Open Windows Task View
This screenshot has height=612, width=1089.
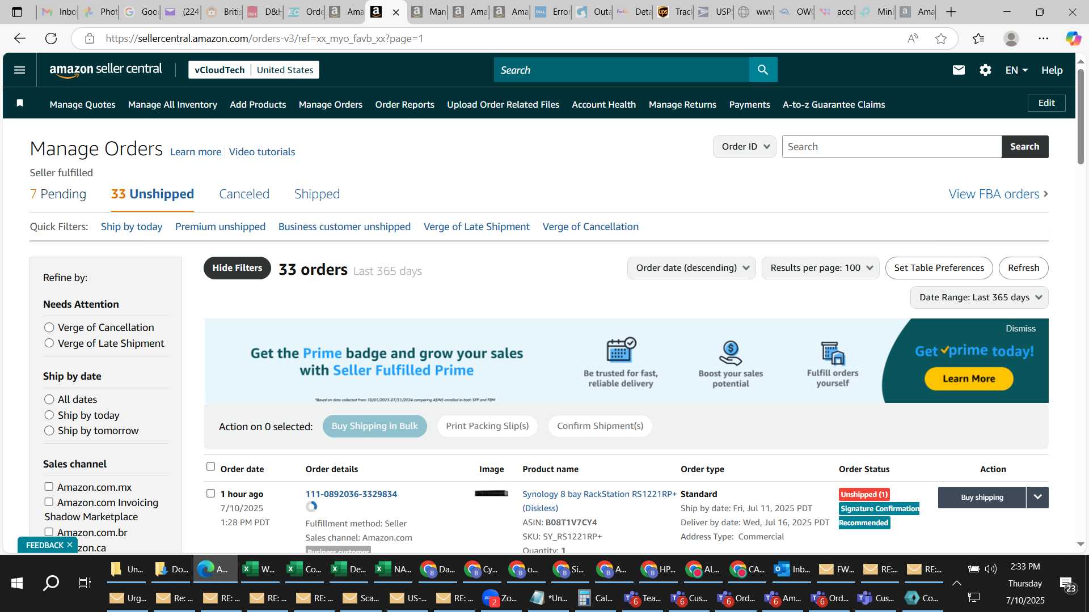85,583
